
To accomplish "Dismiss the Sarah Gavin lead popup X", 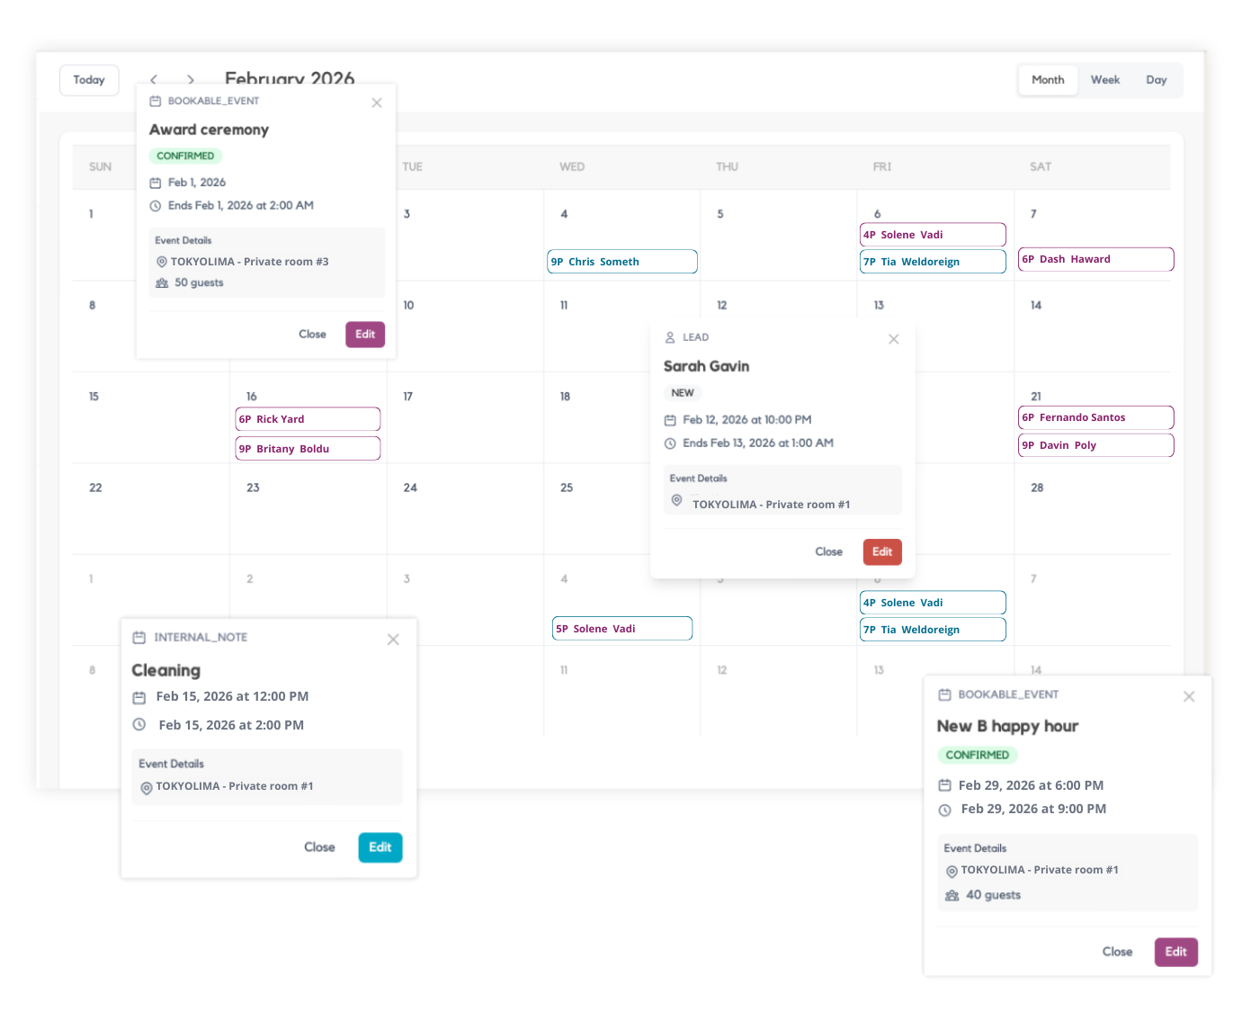I will (x=893, y=339).
